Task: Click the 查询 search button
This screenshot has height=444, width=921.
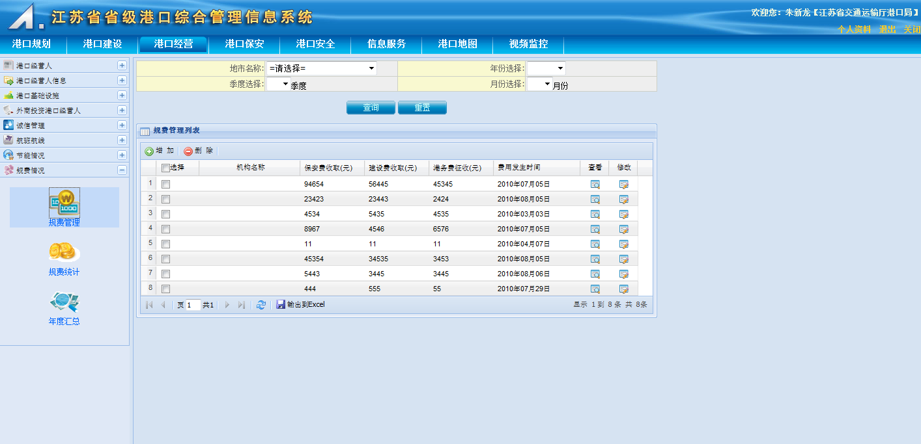Action: pyautogui.click(x=371, y=108)
